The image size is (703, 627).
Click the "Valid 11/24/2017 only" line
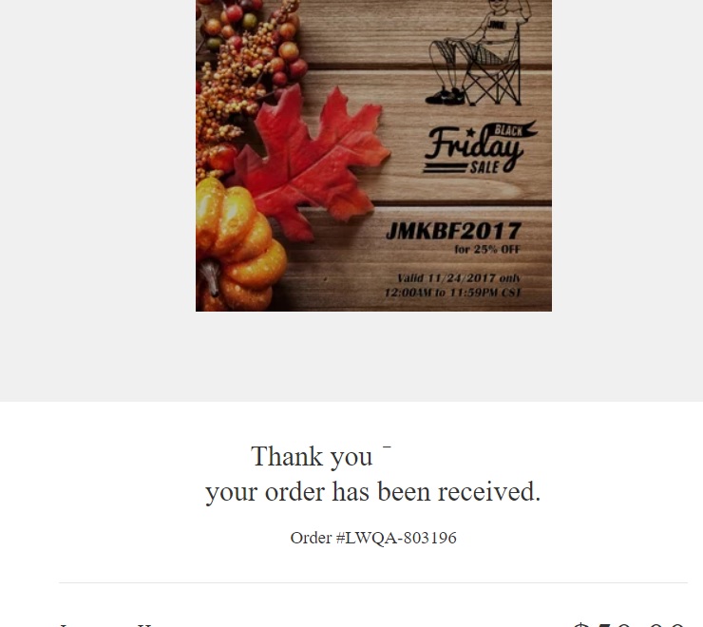click(x=459, y=278)
